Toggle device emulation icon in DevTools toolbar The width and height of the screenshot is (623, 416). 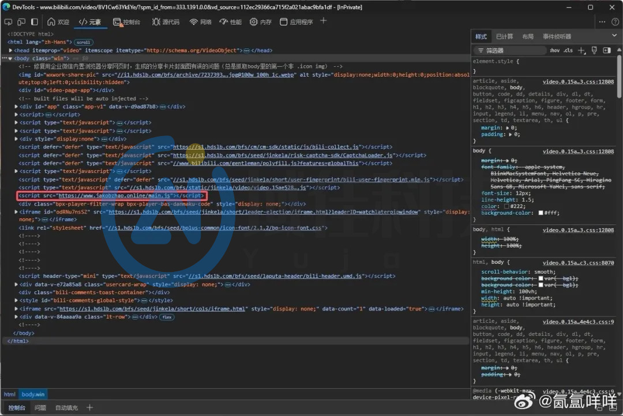tap(21, 22)
